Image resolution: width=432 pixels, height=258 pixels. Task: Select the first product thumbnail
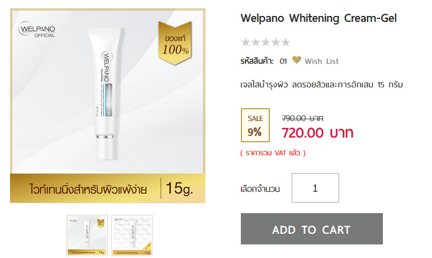(x=87, y=236)
